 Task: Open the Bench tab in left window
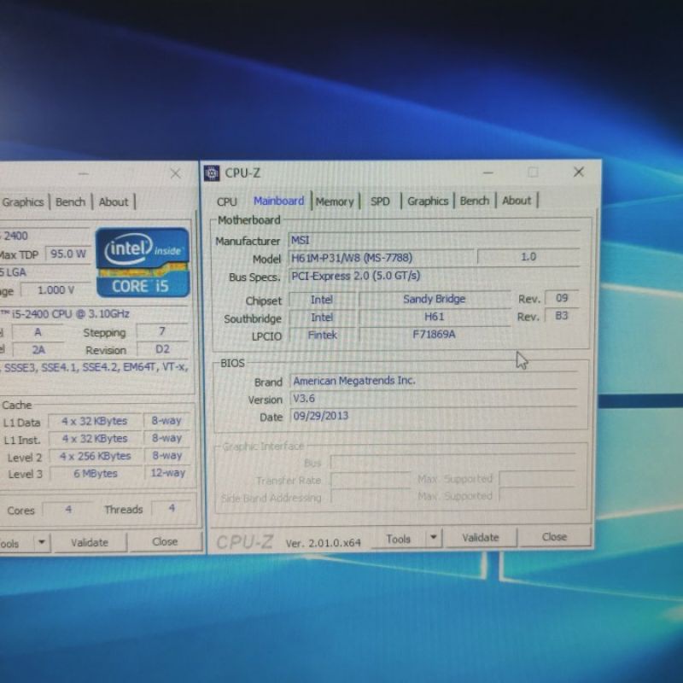(70, 201)
